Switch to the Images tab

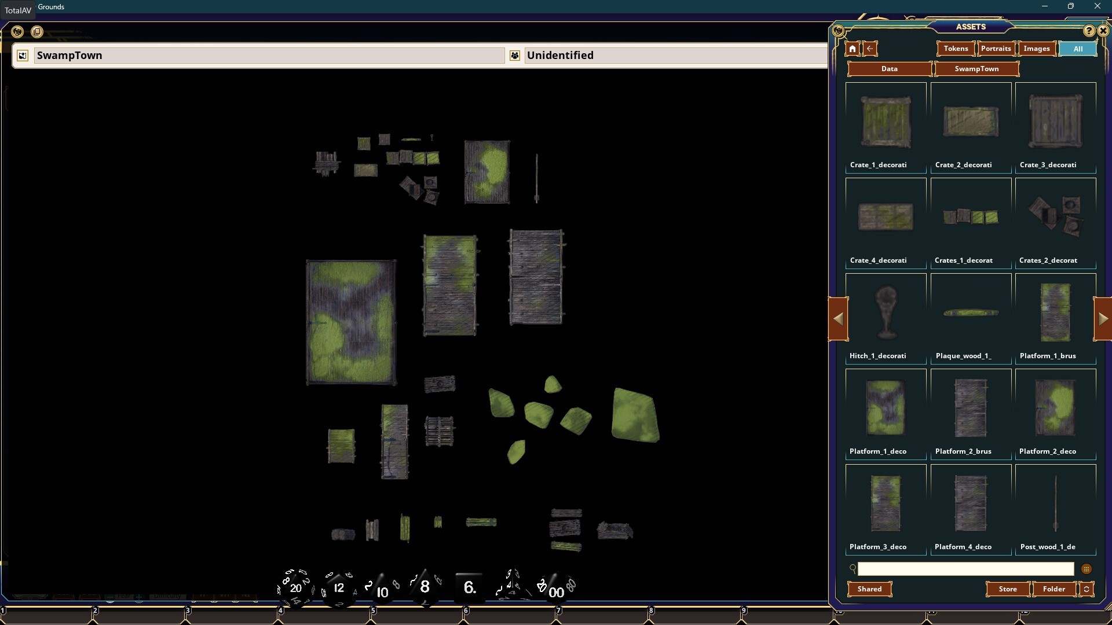1036,49
